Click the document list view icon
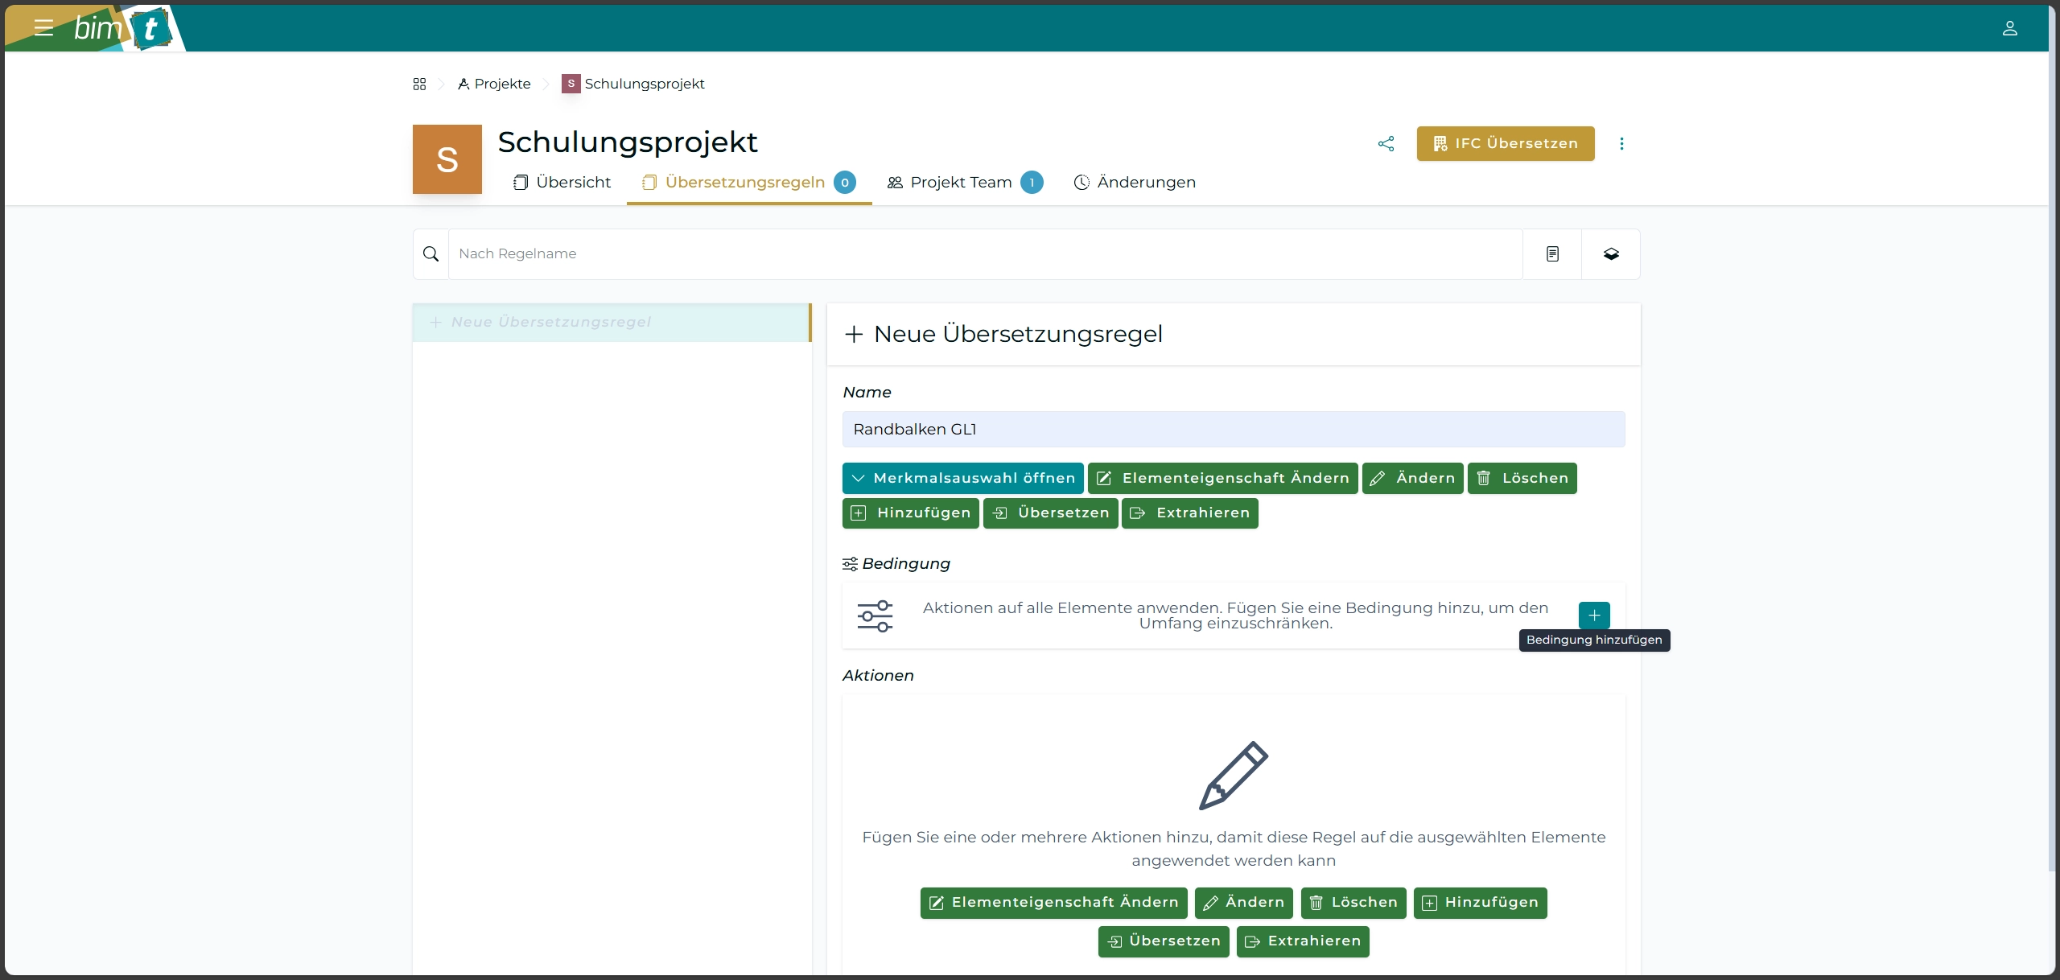The image size is (2060, 980). [1552, 254]
